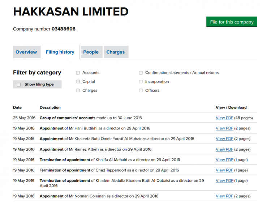Select the Confirmation statements / Annual returns checkbox
Viewport: 271px width, 202px height.
click(x=141, y=73)
